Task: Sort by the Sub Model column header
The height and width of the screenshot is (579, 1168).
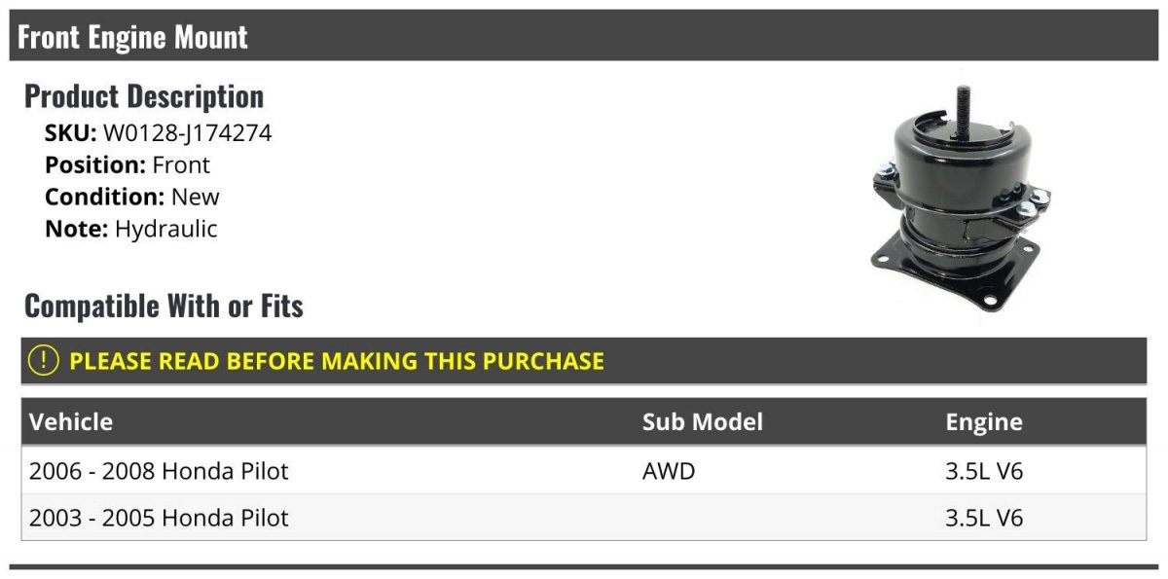Action: pos(703,421)
